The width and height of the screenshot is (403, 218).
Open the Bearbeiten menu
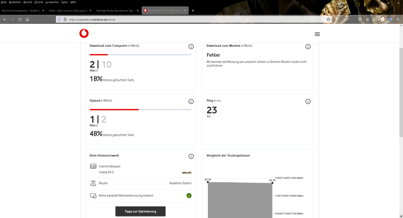pos(15,2)
